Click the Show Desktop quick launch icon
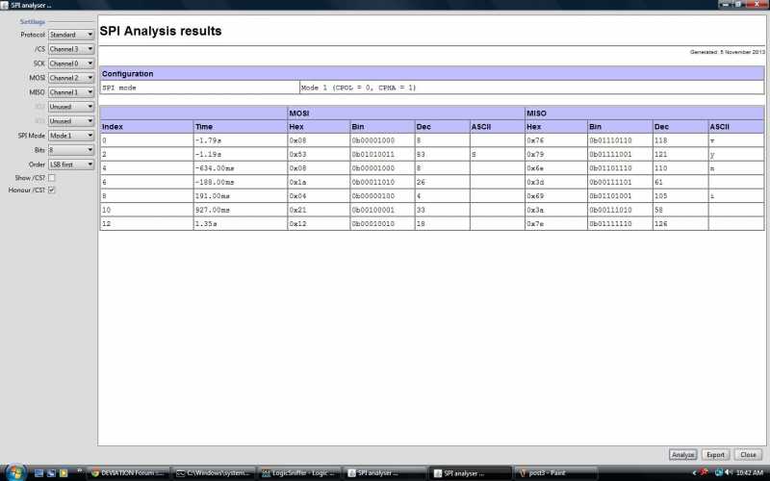Viewport: 770px width, 481px height. (x=39, y=473)
